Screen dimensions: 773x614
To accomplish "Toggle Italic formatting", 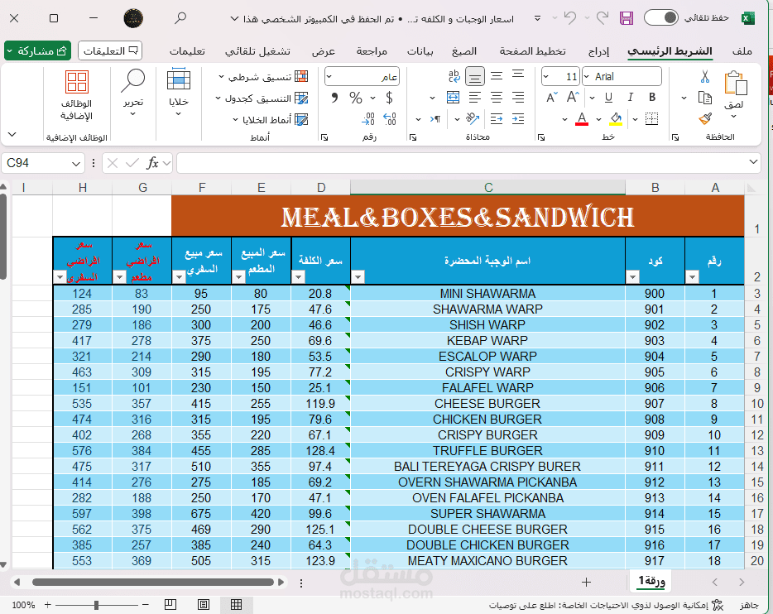I will [631, 97].
